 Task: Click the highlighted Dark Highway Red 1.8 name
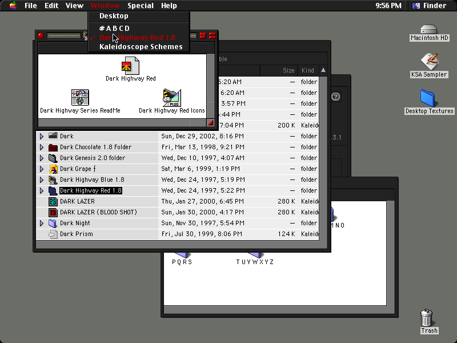tap(91, 190)
